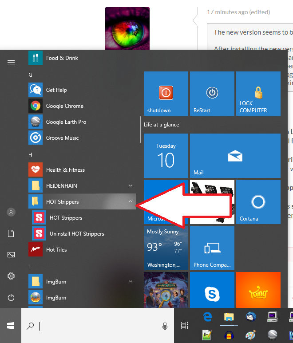Open File Explorer from the taskbar

229,317
